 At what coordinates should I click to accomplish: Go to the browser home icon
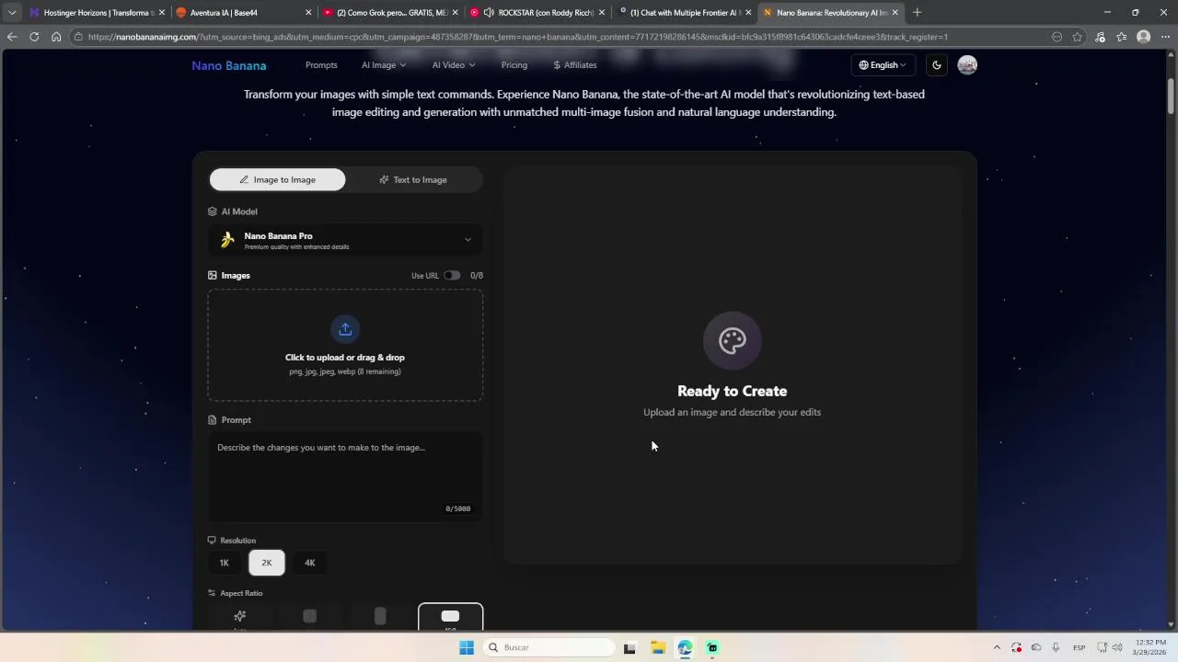pyautogui.click(x=56, y=37)
